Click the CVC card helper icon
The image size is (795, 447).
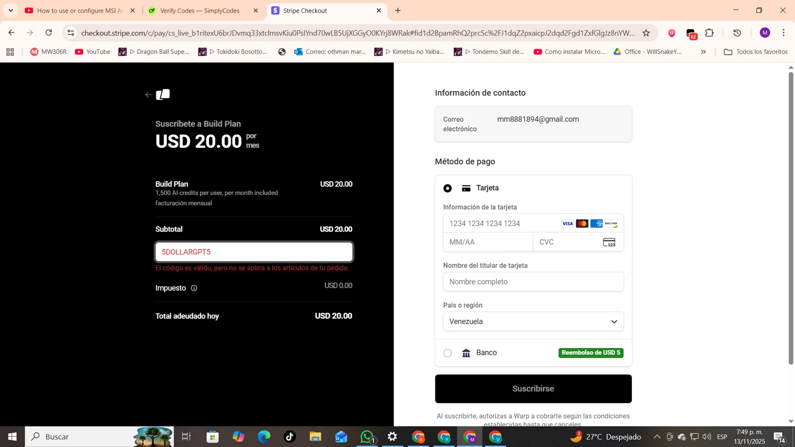609,242
